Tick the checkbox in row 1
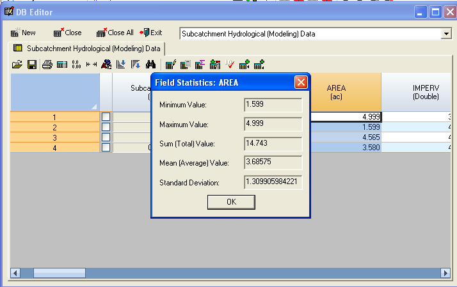 tap(106, 117)
